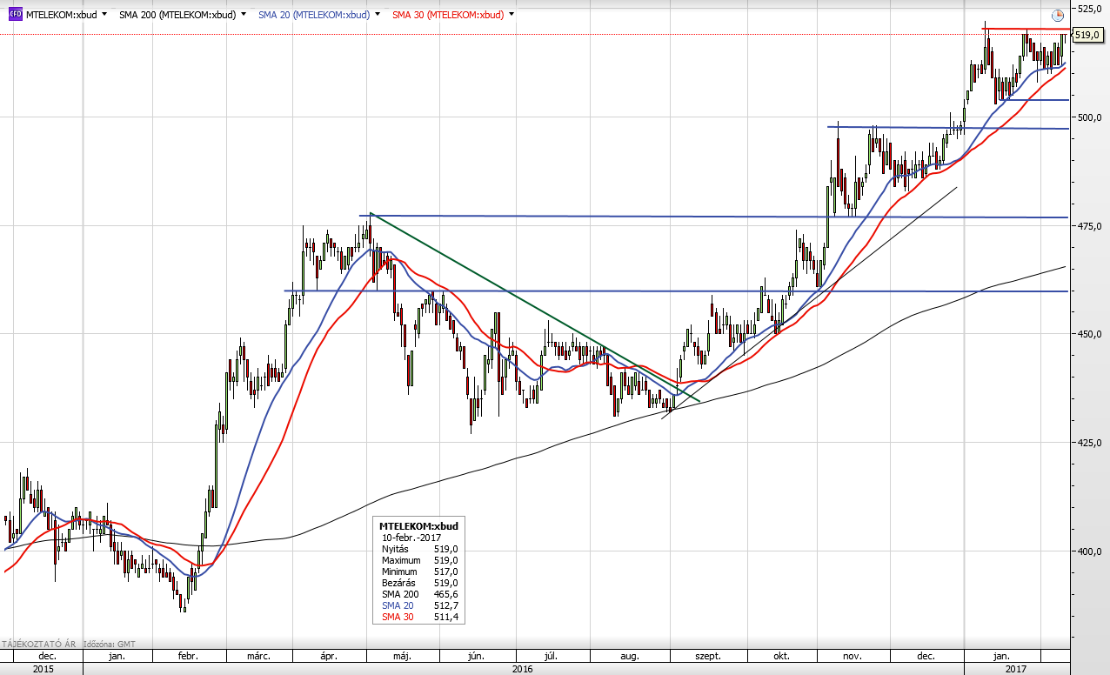The width and height of the screenshot is (1110, 675).
Task: Click the febr. month label on the time axis
Action: pos(188,656)
